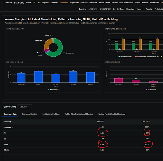Open the Results menu item
Viewport: 163px width, 161px height.
tap(115, 3)
